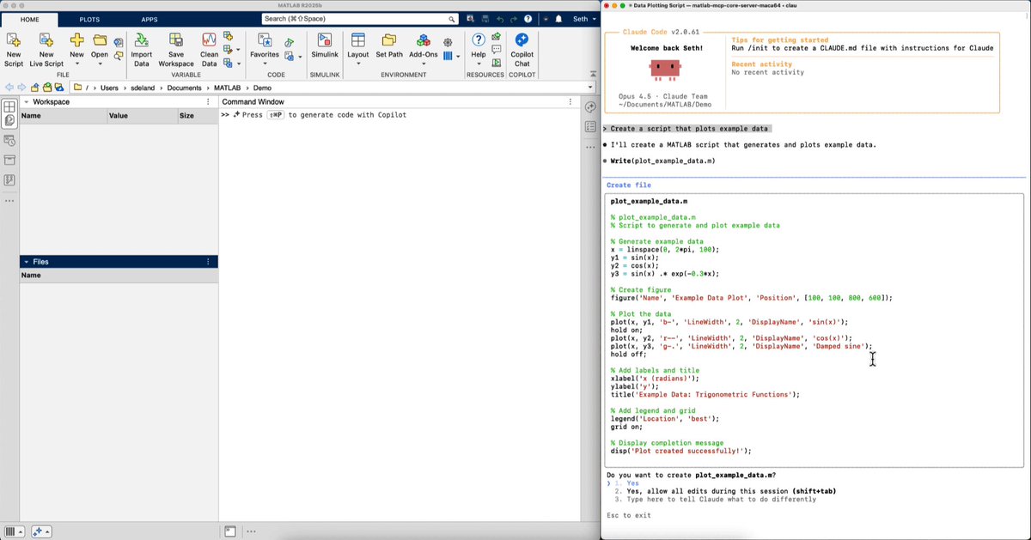Open Workspace panel three-dot menu
This screenshot has height=540, width=1031.
(x=208, y=102)
